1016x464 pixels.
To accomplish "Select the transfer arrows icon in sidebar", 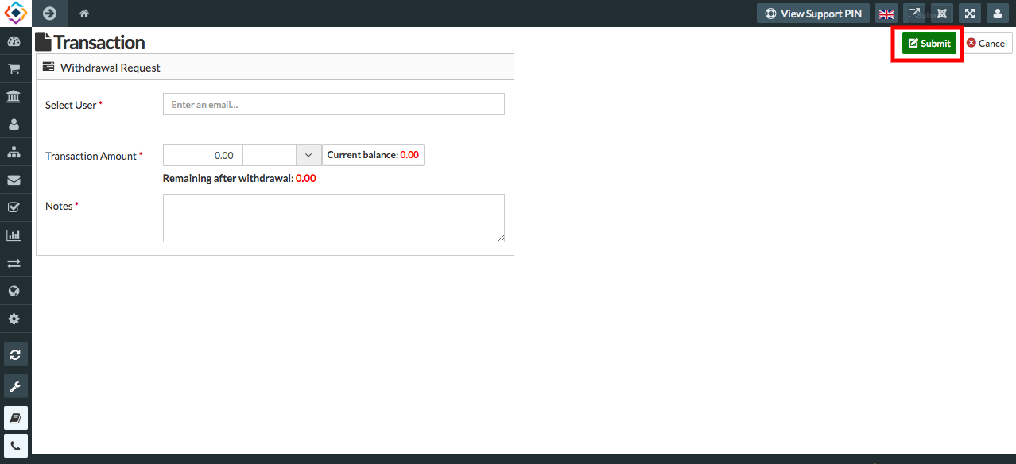I will pyautogui.click(x=15, y=262).
